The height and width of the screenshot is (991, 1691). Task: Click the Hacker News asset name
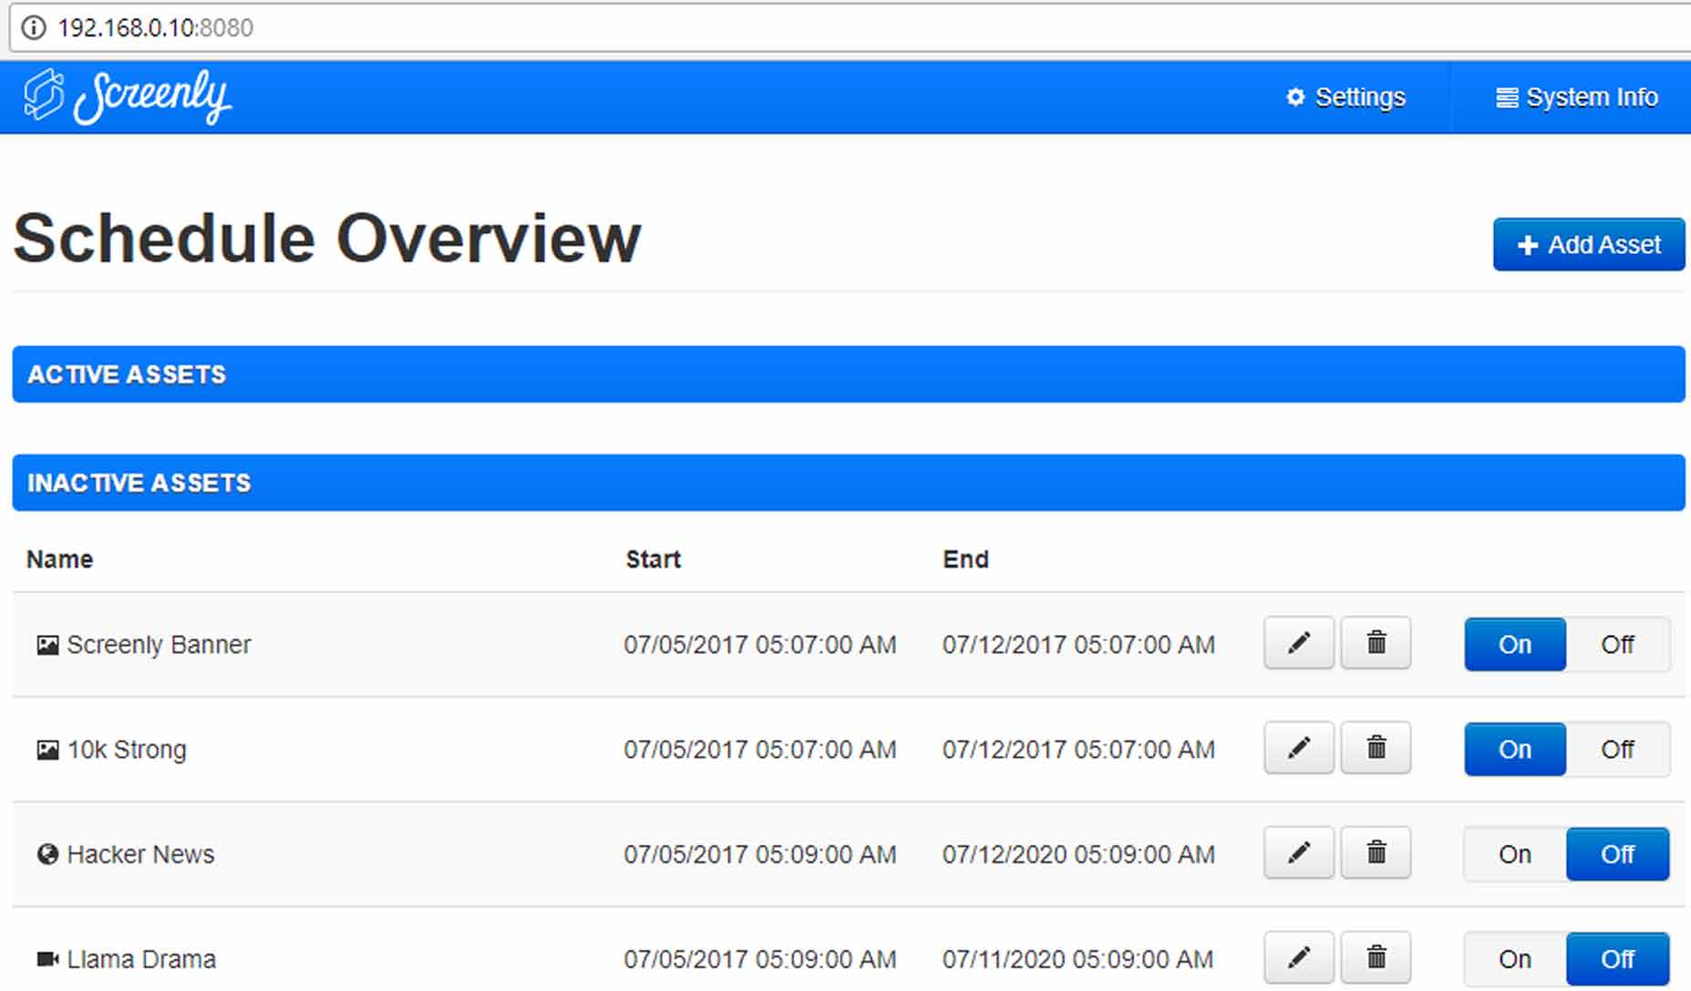140,854
